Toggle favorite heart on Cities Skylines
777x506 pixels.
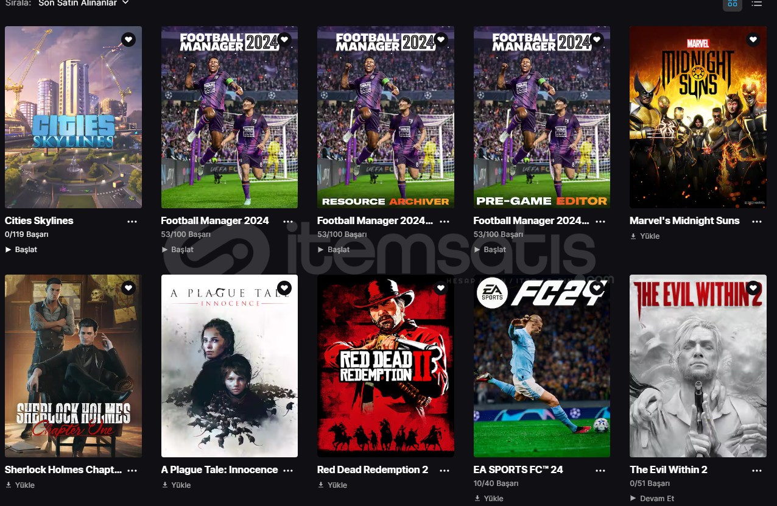click(x=128, y=40)
